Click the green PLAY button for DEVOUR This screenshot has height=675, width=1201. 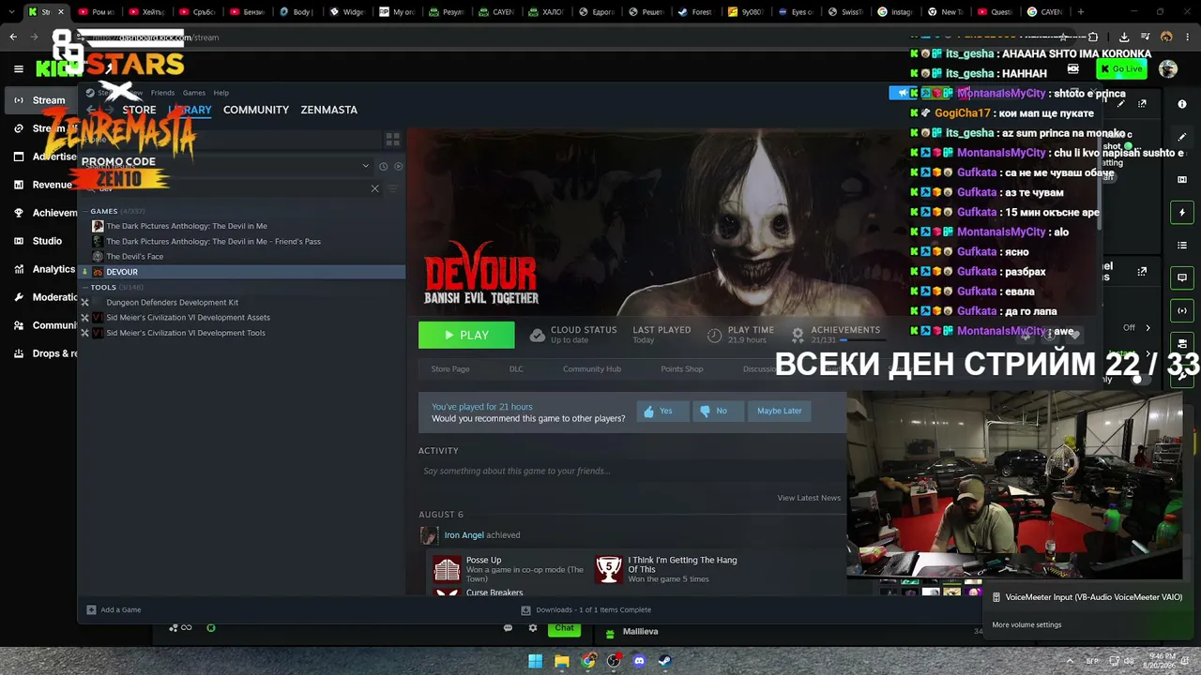tap(466, 335)
